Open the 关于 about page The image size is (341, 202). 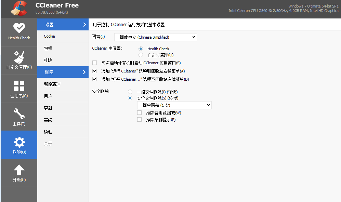coord(48,144)
